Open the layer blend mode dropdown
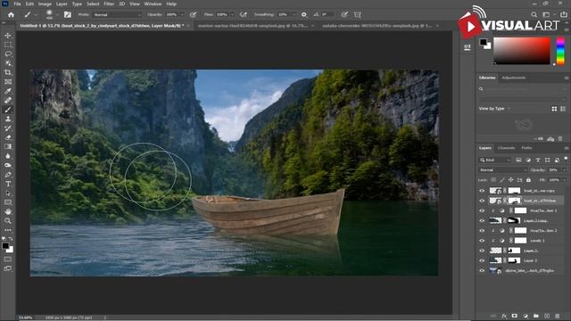The image size is (571, 321). point(503,170)
